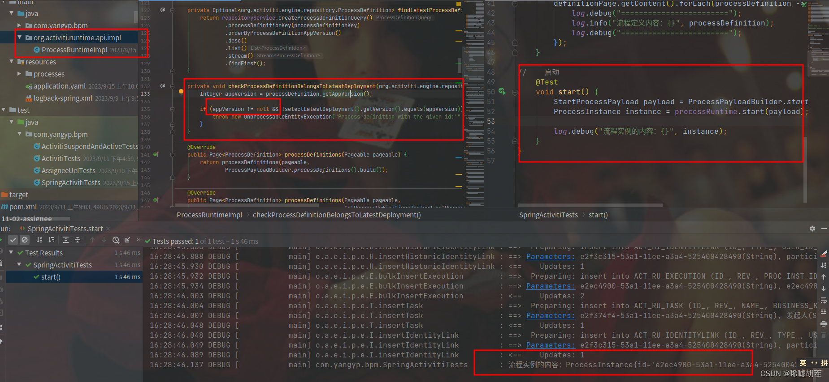
Task: Expand the processes folder
Action: 19,74
